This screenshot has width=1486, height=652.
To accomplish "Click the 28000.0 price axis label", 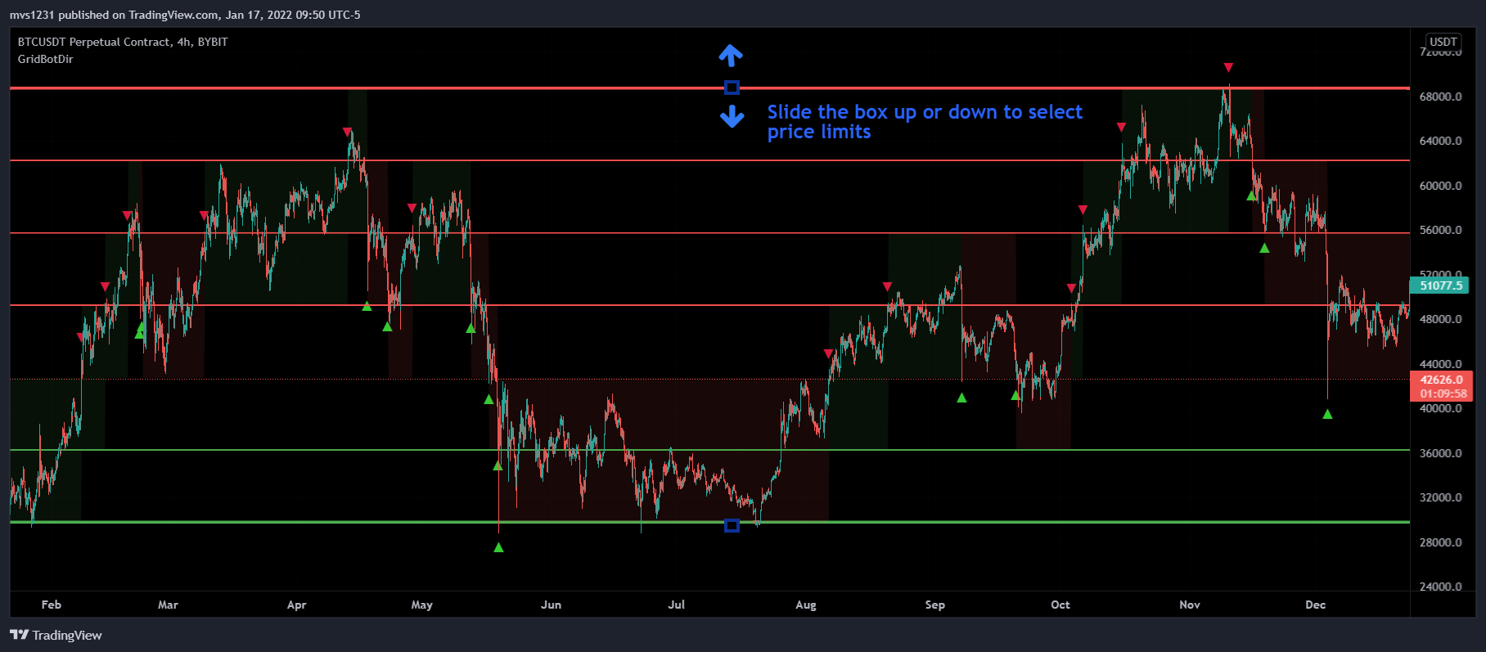I will pyautogui.click(x=1441, y=542).
